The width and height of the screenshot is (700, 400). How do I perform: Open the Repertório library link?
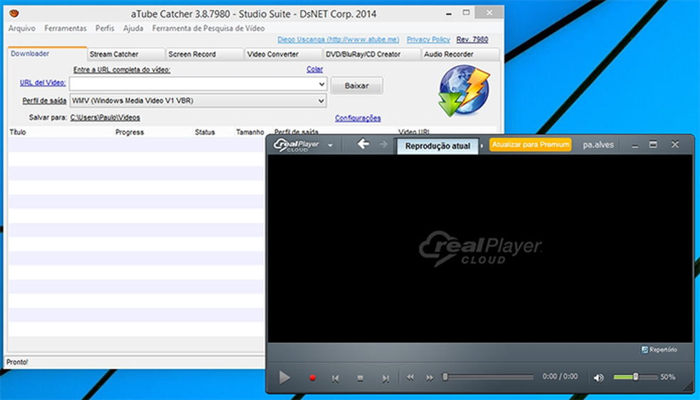pos(659,350)
